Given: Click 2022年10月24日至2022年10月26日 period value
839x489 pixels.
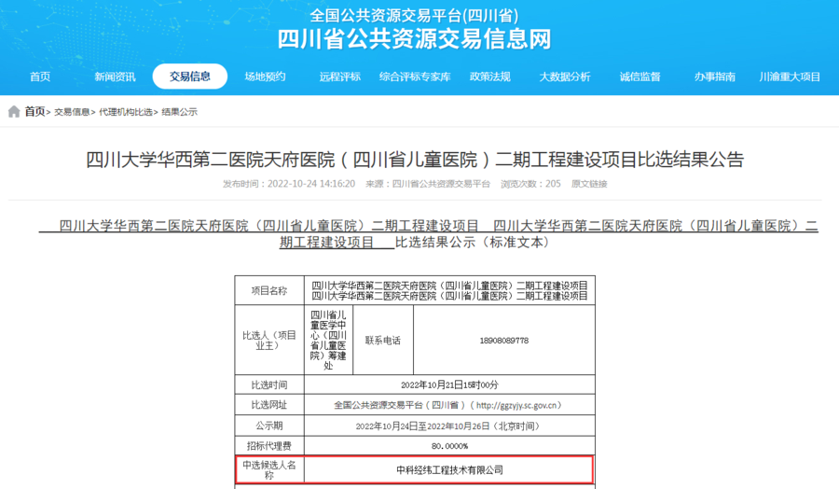Looking at the screenshot, I should click(x=449, y=426).
